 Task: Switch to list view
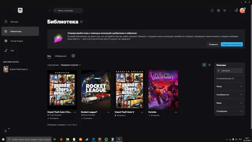pyautogui.click(x=209, y=65)
